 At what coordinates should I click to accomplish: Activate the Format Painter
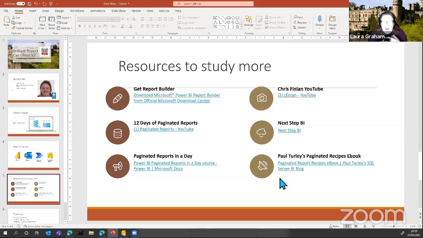(22, 28)
